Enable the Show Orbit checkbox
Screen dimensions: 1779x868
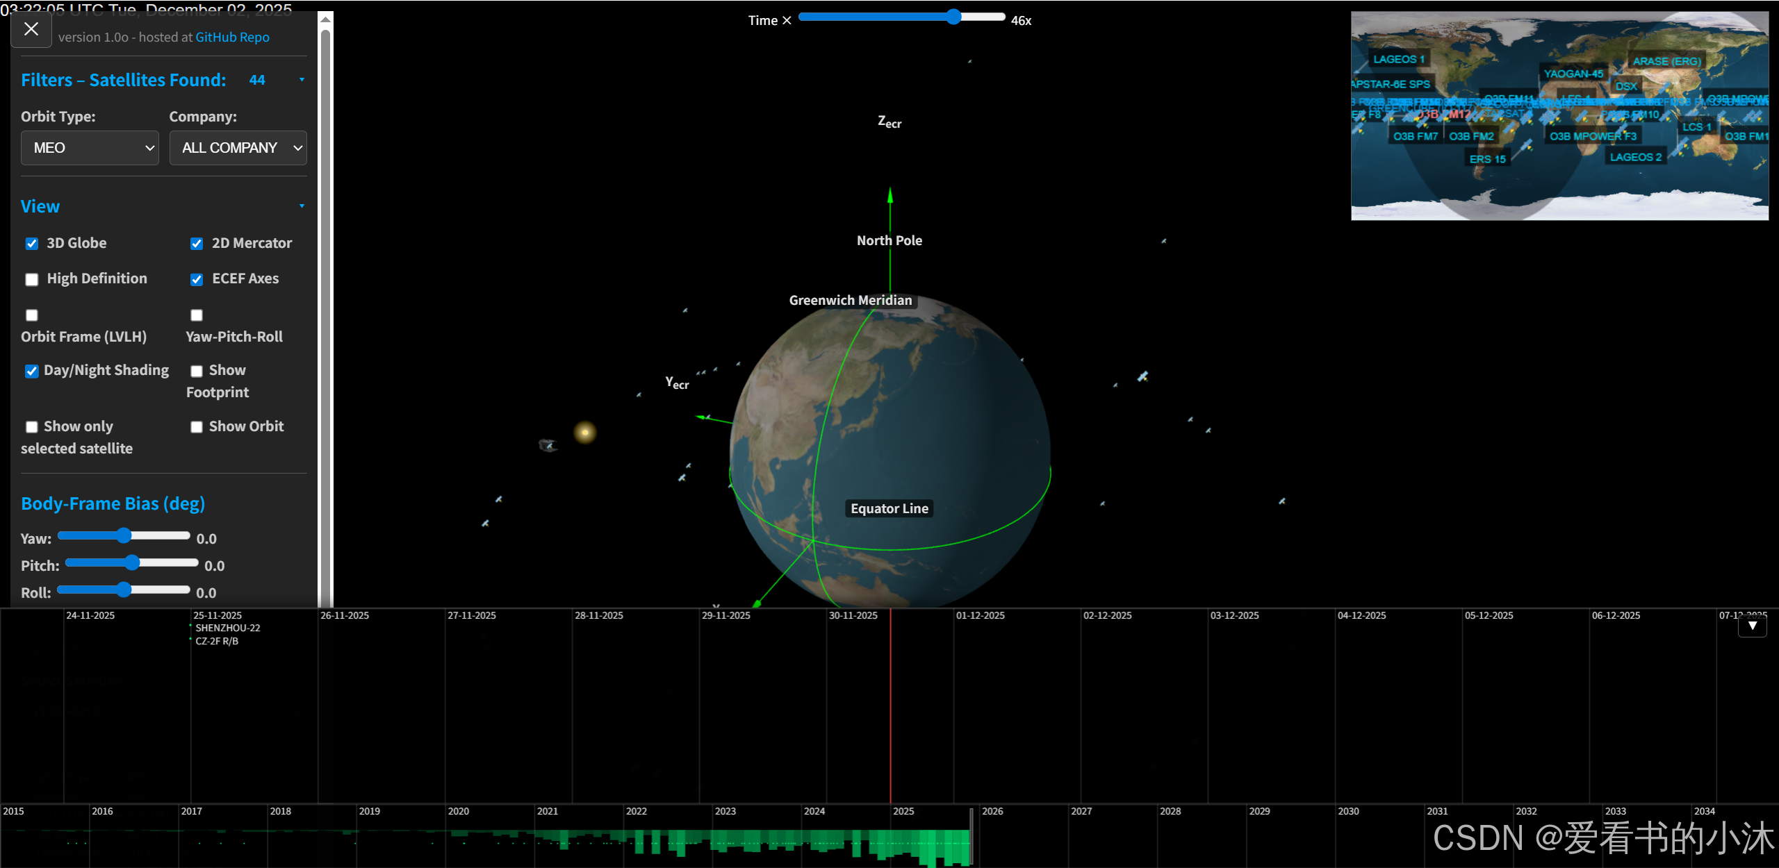(197, 427)
